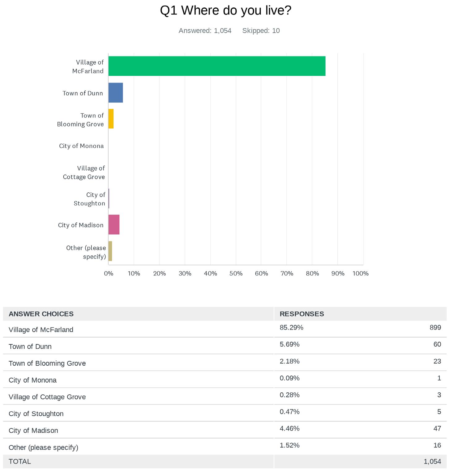Click the thin purple City of Stoughton bar
The width and height of the screenshot is (453, 470).
tap(109, 198)
